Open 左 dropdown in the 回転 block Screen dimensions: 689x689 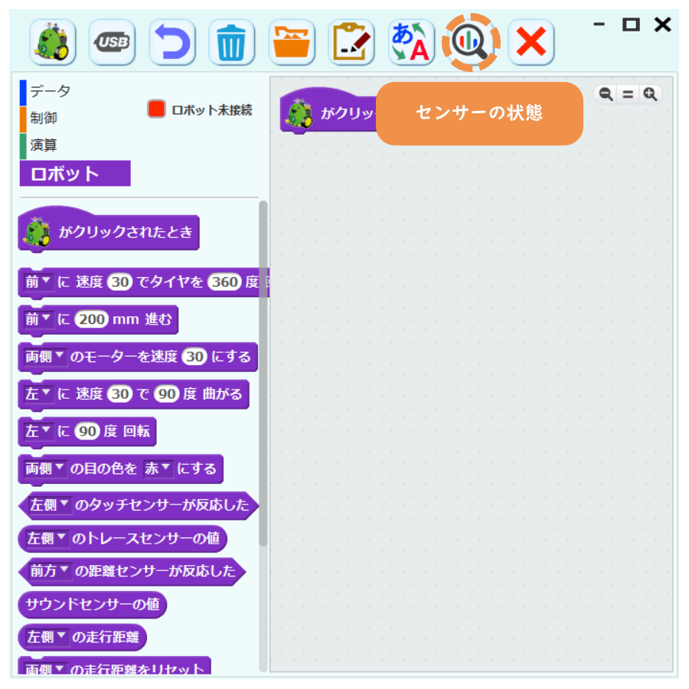point(38,431)
